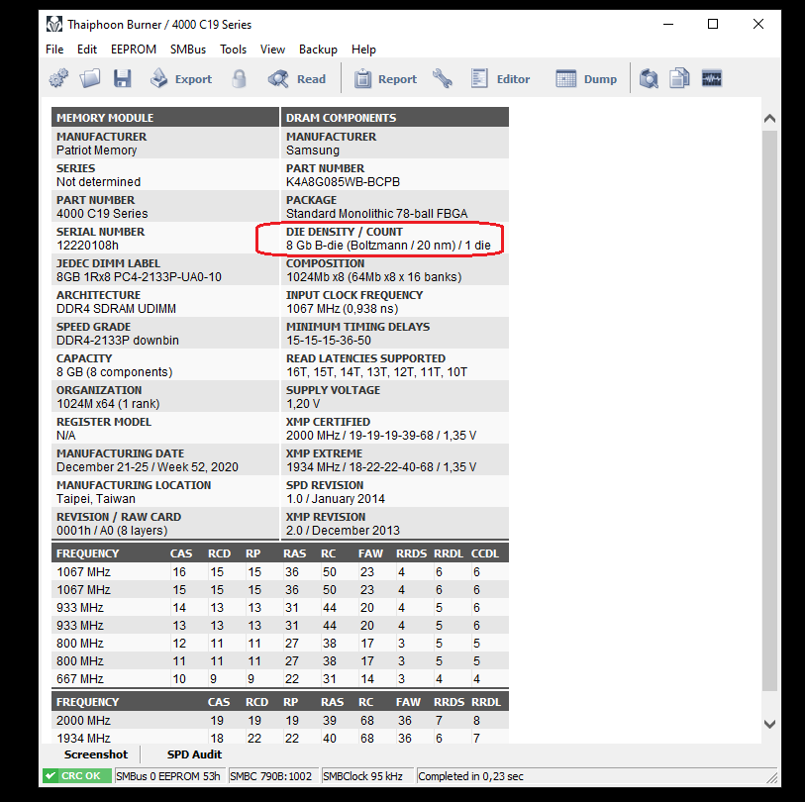The image size is (805, 802).
Task: Click serial number '12220108h'
Action: 87,246
